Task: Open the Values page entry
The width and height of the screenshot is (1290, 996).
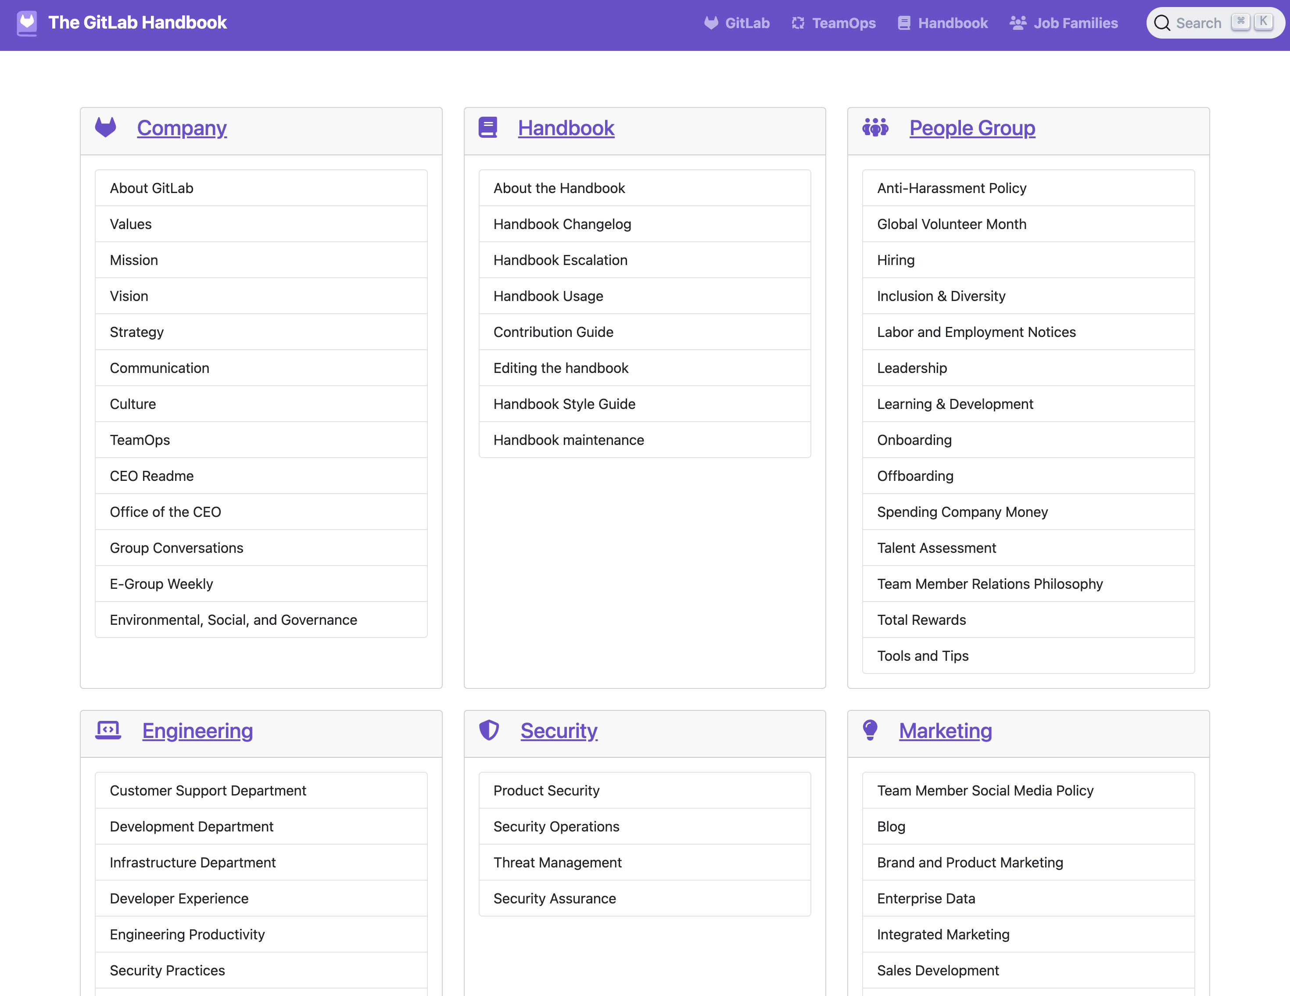Action: [x=261, y=224]
